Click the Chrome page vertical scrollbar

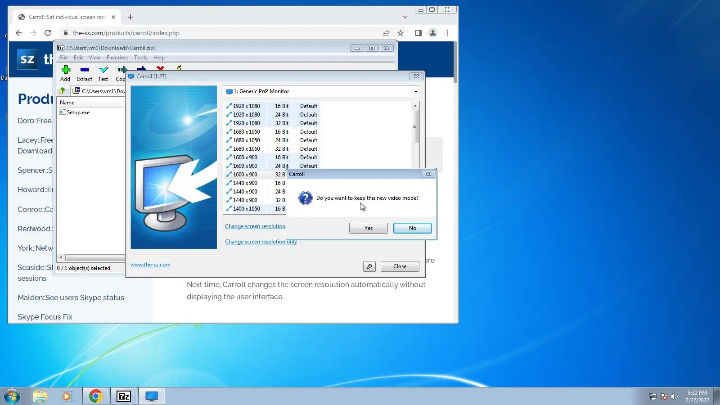click(455, 63)
